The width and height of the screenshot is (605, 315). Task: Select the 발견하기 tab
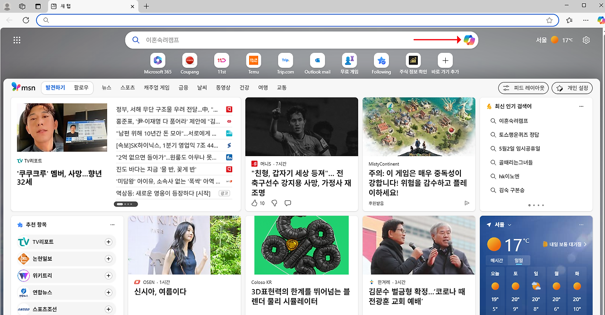(55, 88)
